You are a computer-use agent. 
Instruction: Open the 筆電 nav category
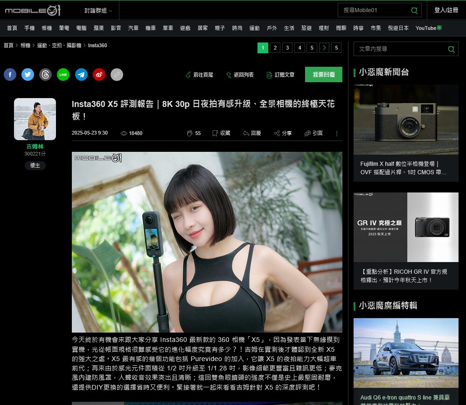64,28
